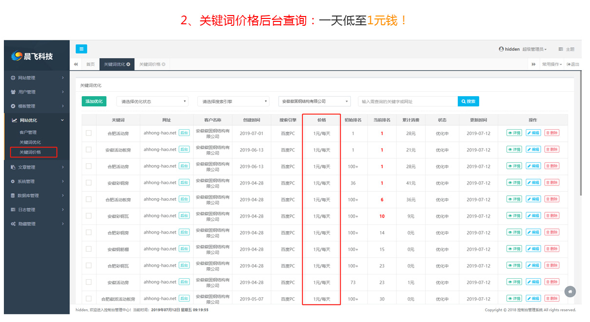Expand the 文章管理 sidebar menu

click(x=37, y=168)
